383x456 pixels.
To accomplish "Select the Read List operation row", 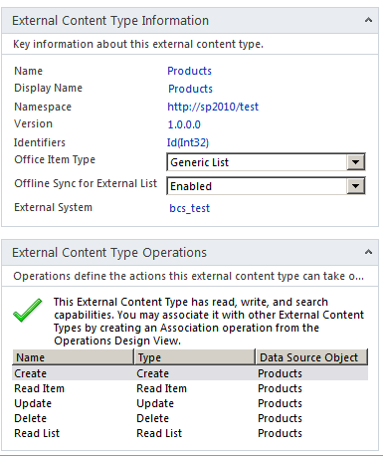I will (190, 433).
